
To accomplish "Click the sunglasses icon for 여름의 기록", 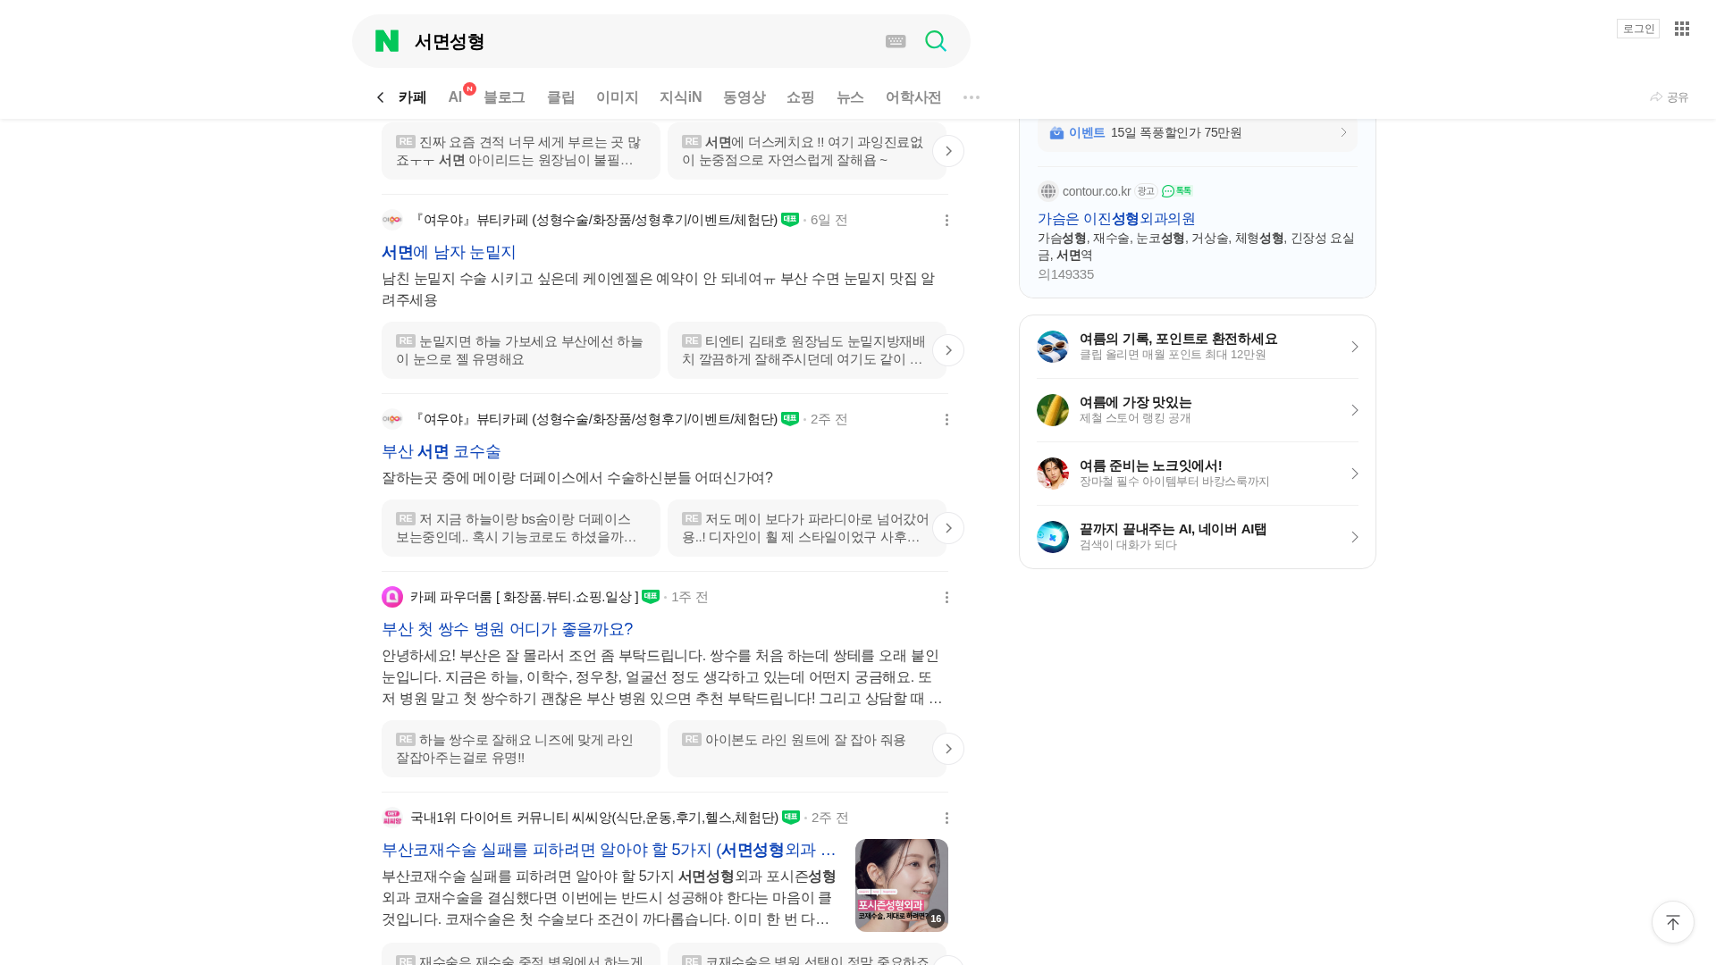I will (1053, 347).
